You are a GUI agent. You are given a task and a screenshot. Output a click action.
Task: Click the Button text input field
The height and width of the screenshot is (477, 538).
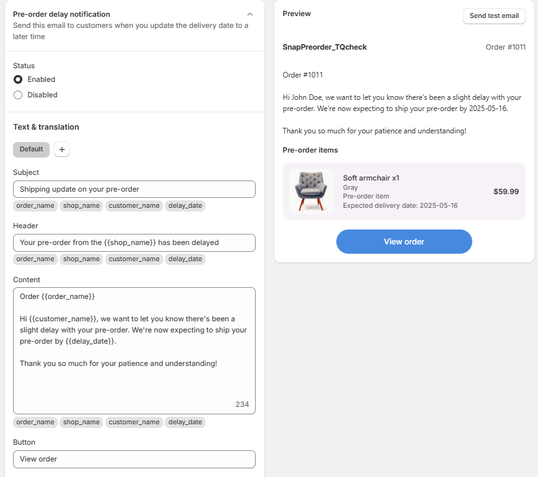point(134,459)
